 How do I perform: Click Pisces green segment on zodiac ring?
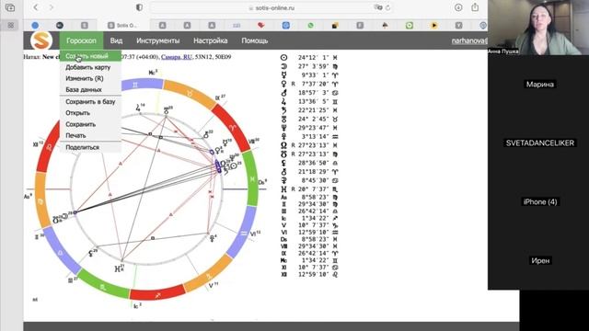(252, 178)
